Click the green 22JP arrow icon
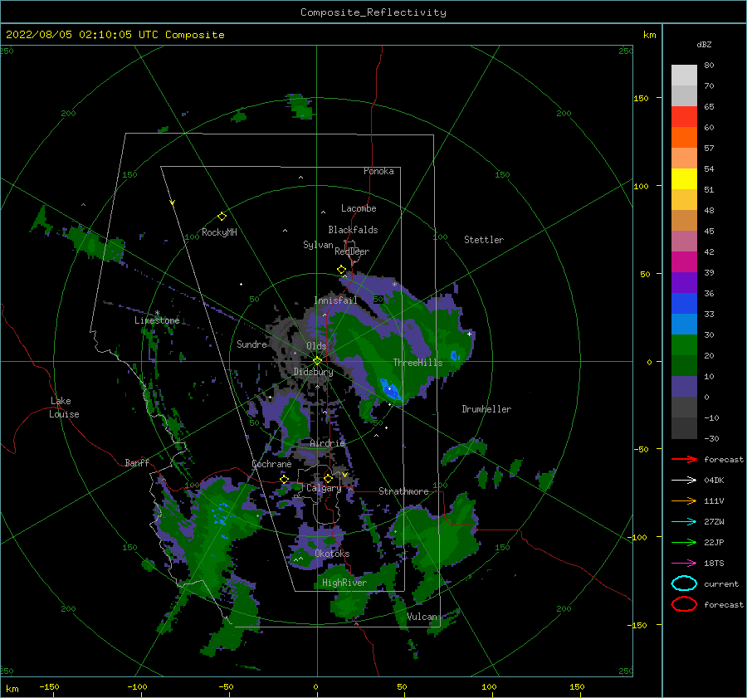The image size is (747, 698). 684,542
